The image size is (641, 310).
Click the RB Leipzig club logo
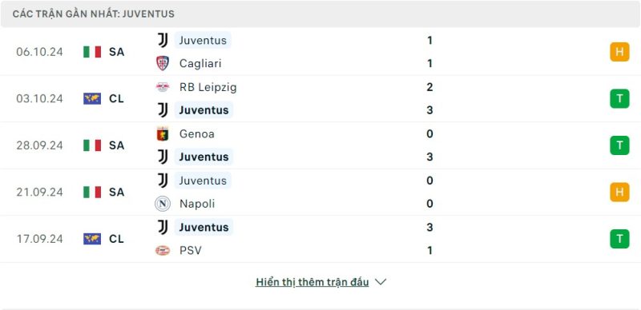click(163, 87)
